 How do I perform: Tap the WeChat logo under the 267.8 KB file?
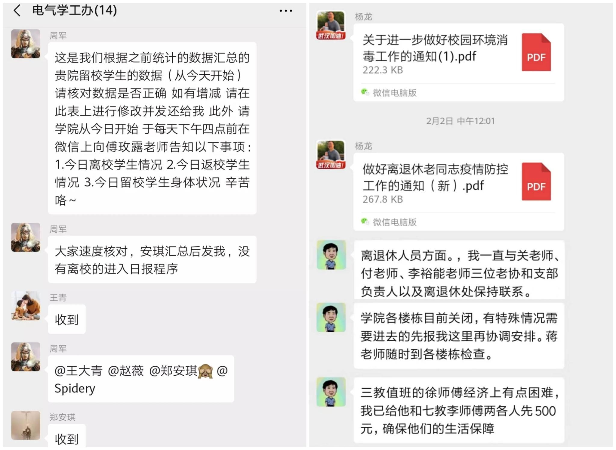365,222
